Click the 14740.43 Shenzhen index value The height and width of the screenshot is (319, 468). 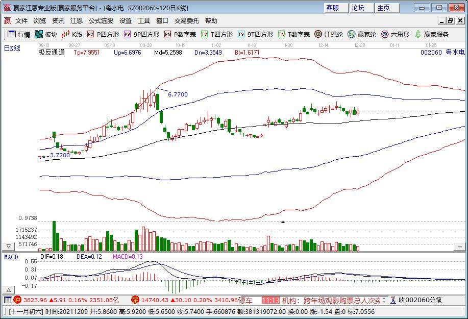click(x=155, y=300)
